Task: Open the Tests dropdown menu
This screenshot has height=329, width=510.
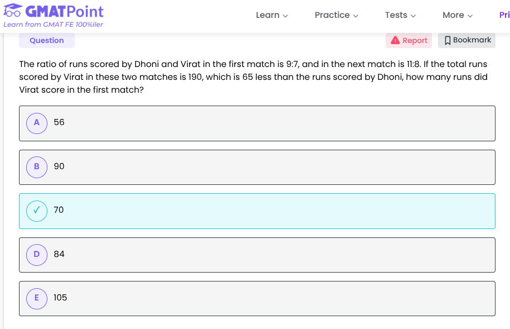Action: coord(401,15)
